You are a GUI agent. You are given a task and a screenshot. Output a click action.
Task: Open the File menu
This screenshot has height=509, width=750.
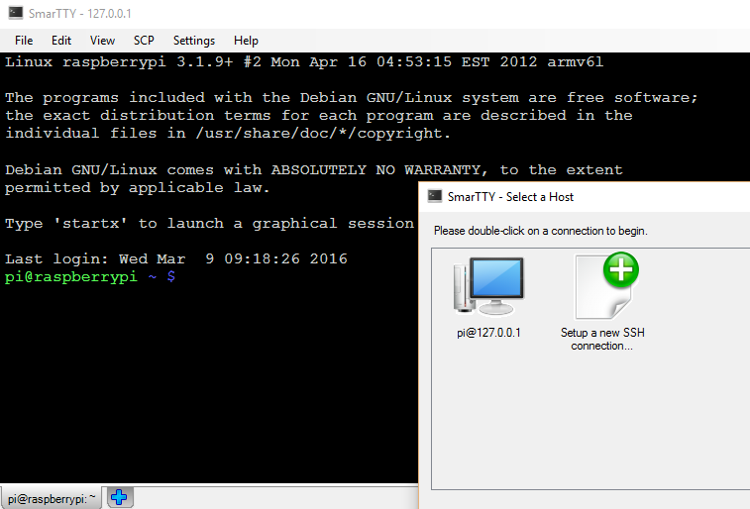click(x=24, y=41)
